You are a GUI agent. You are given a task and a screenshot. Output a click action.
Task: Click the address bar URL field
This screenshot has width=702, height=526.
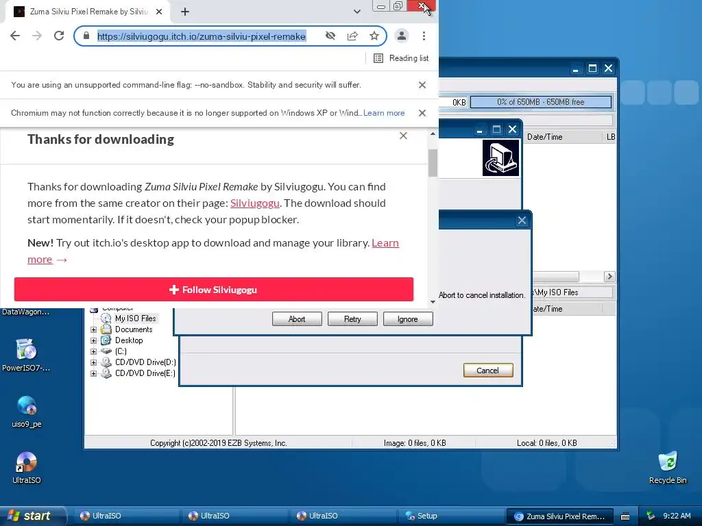202,36
